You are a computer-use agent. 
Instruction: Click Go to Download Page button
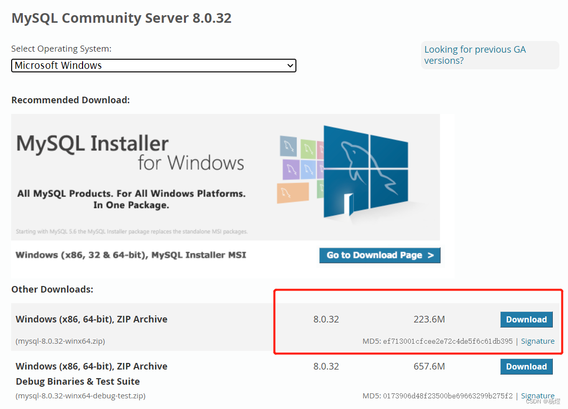coord(380,255)
